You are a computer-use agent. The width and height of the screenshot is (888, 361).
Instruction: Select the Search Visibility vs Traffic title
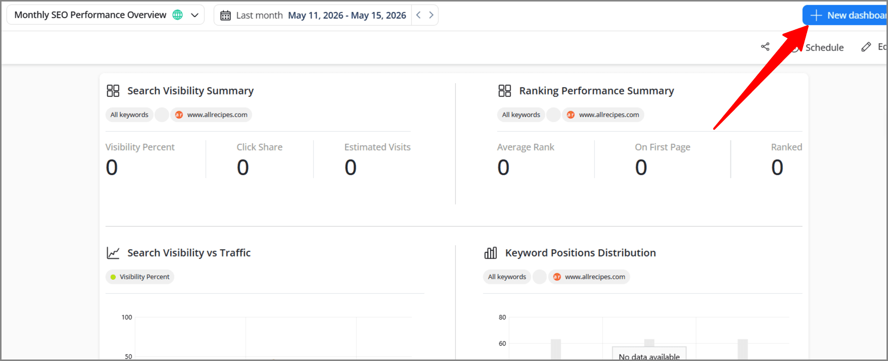(189, 253)
